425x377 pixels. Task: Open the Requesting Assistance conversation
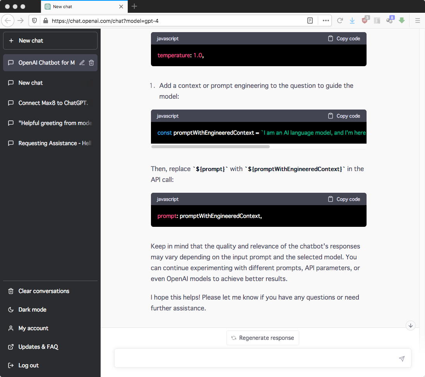click(x=50, y=143)
